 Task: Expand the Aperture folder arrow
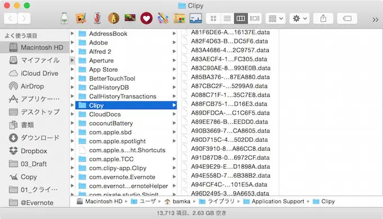174,60
